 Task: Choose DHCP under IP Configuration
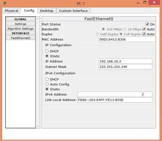coord(47,51)
